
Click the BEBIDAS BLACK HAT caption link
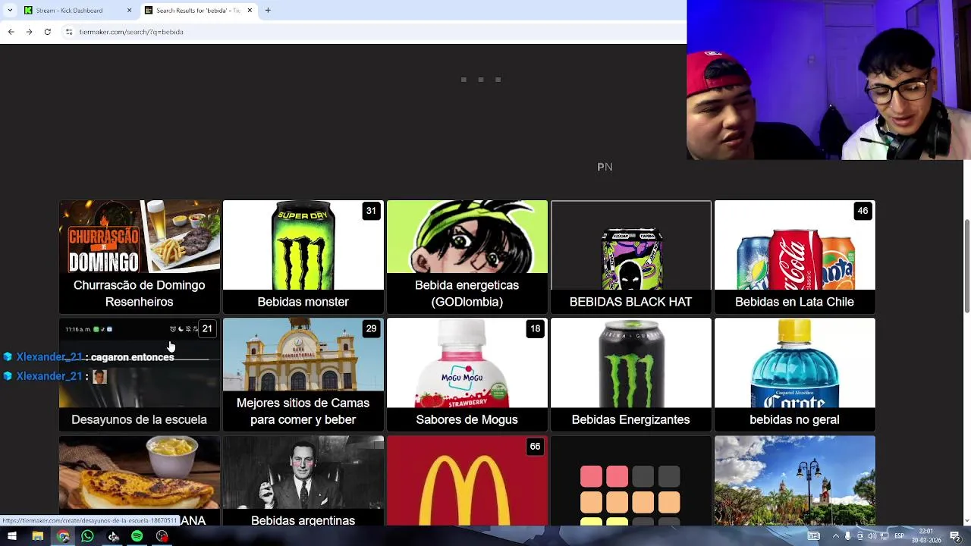click(631, 302)
